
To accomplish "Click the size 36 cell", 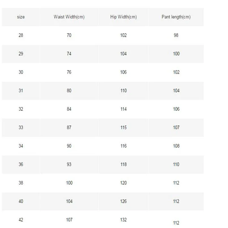I will 21,164.
